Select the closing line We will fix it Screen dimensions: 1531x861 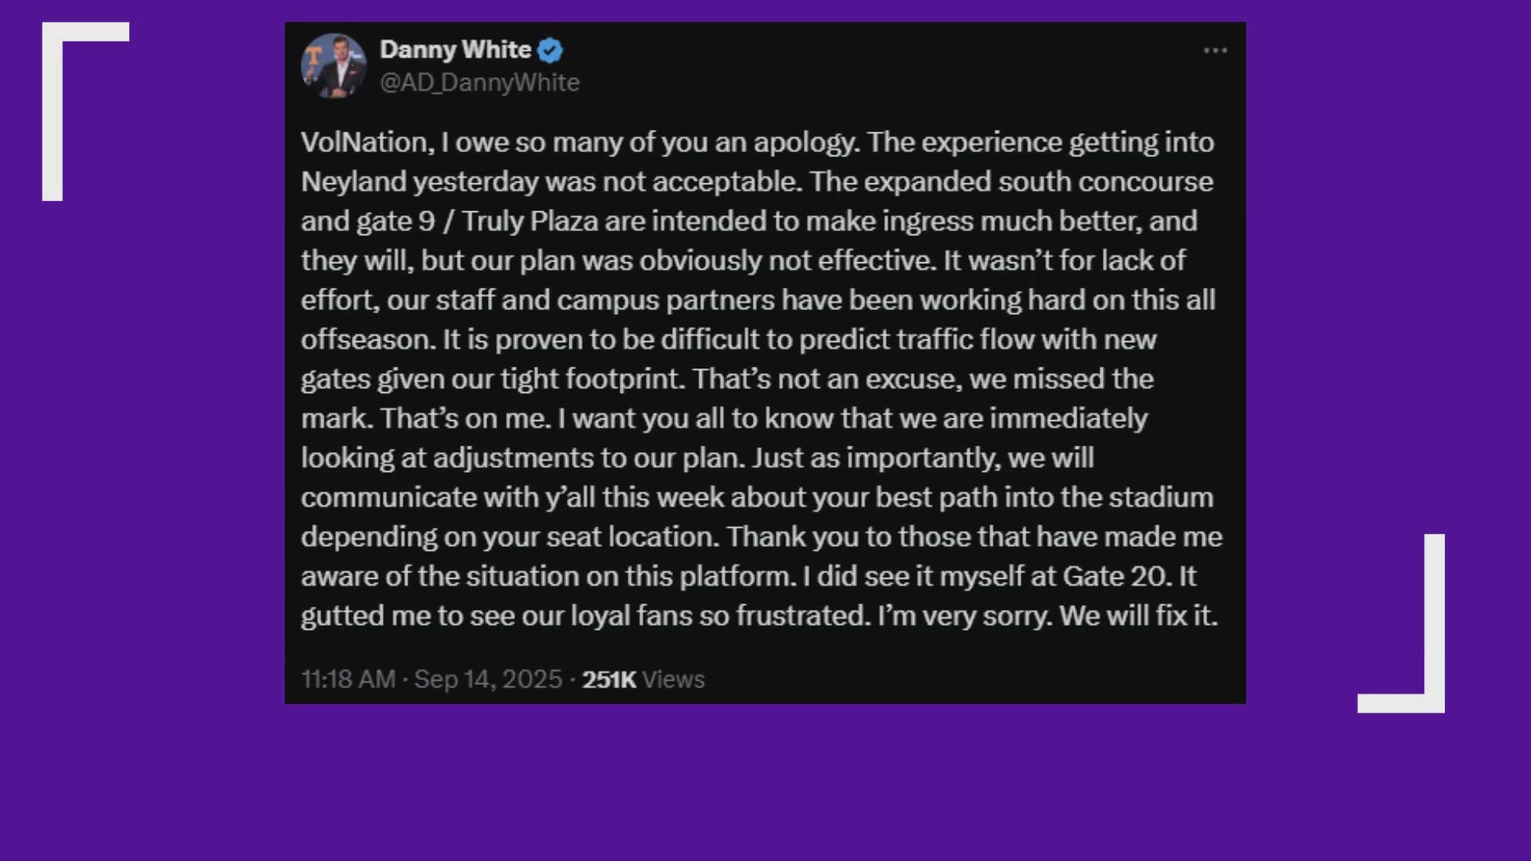1139,615
